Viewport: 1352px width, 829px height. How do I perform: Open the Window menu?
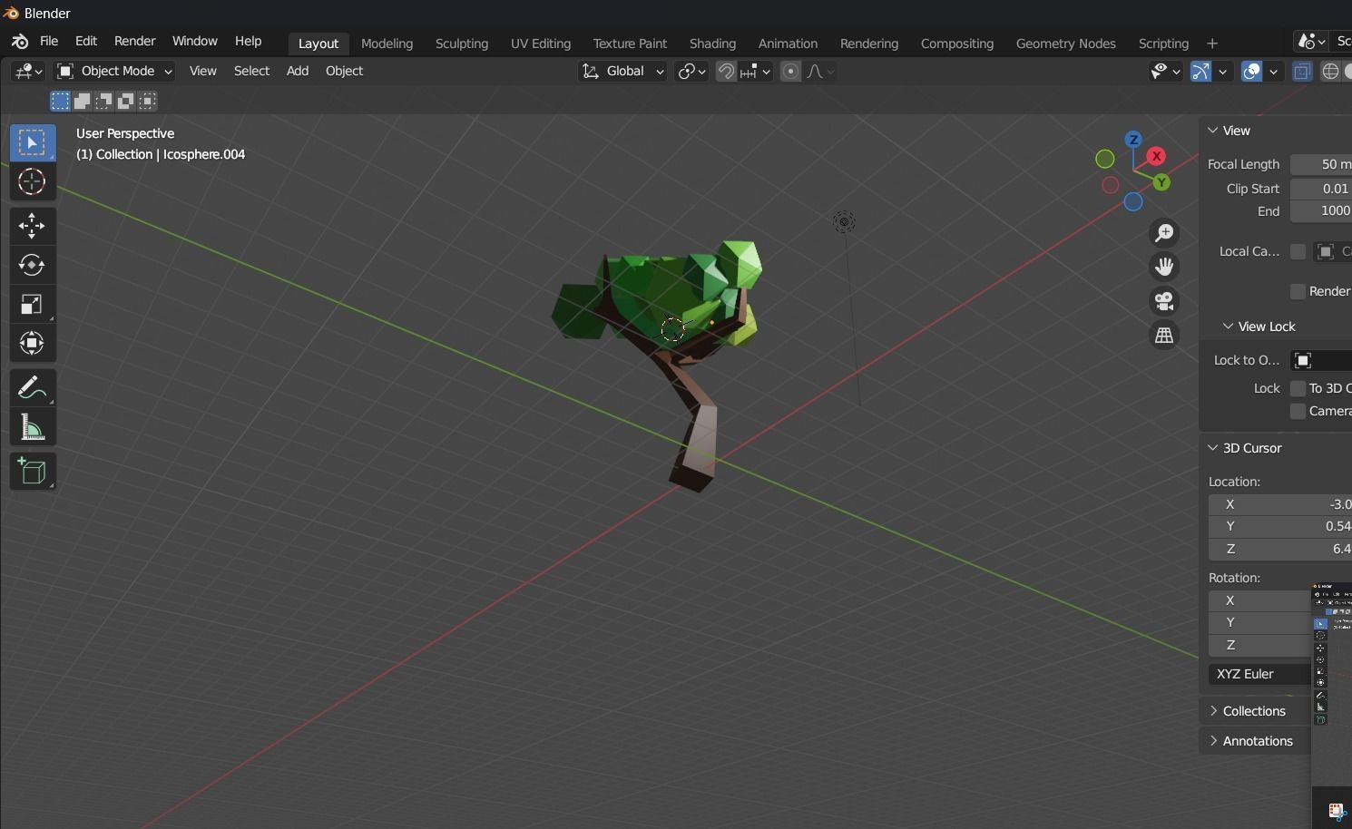point(195,42)
